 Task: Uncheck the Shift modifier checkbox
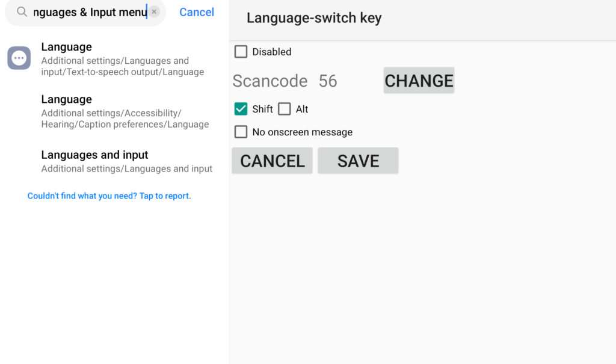click(x=241, y=109)
